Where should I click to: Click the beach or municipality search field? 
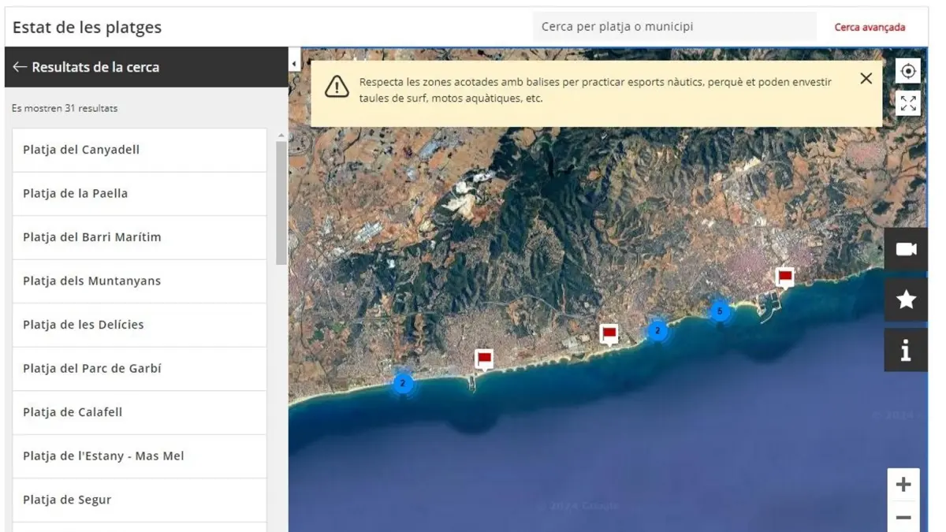pos(674,27)
